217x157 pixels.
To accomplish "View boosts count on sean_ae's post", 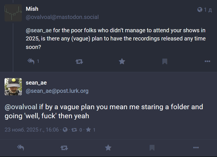I will [x=77, y=130].
